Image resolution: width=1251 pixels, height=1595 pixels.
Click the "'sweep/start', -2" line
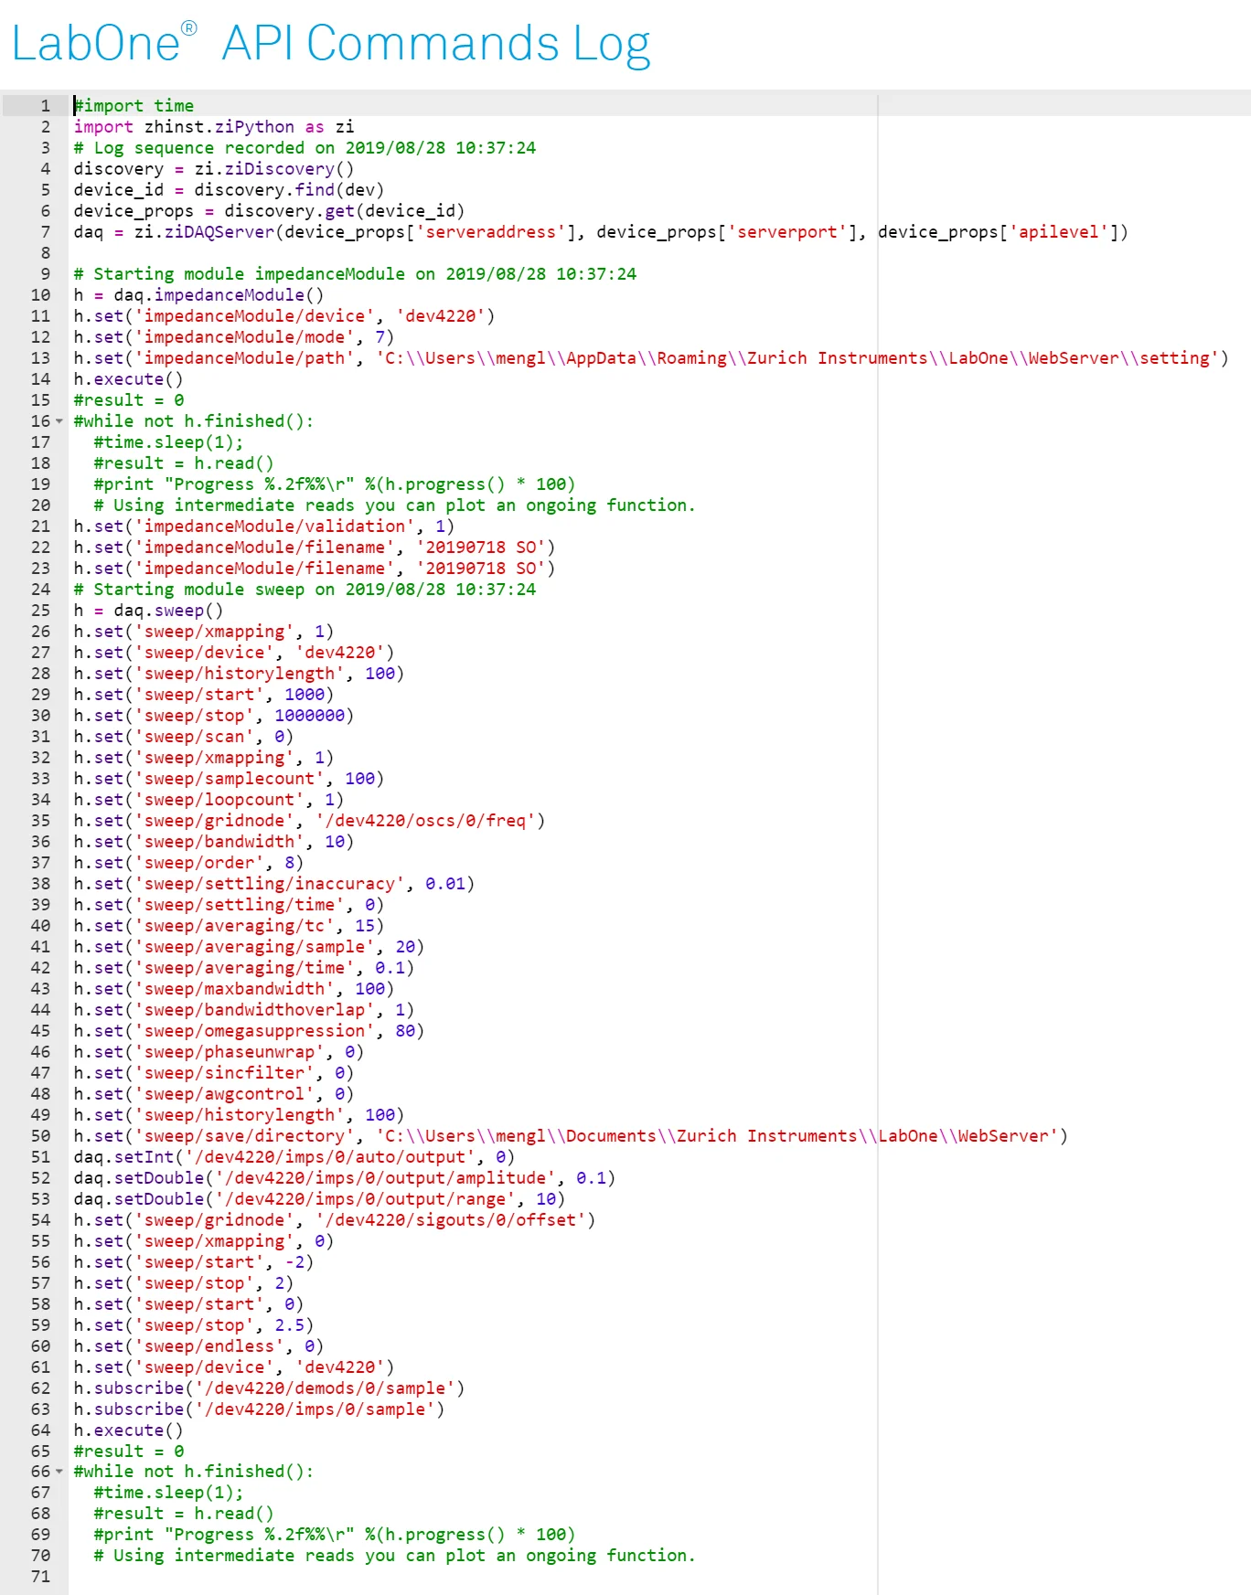(194, 1262)
